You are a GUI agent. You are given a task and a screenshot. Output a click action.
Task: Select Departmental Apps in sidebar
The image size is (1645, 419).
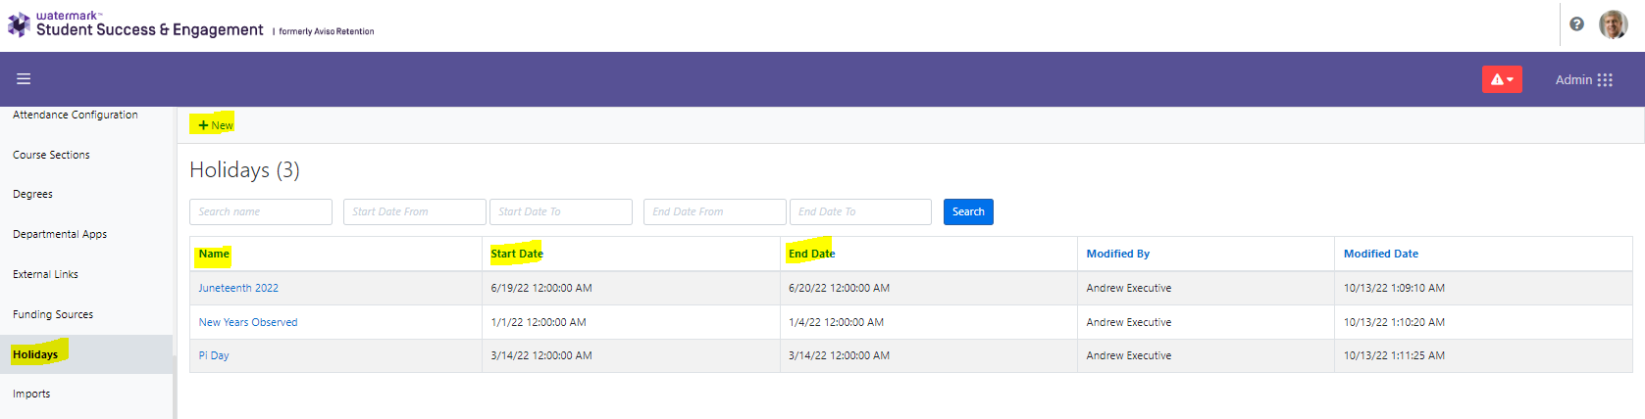point(60,234)
